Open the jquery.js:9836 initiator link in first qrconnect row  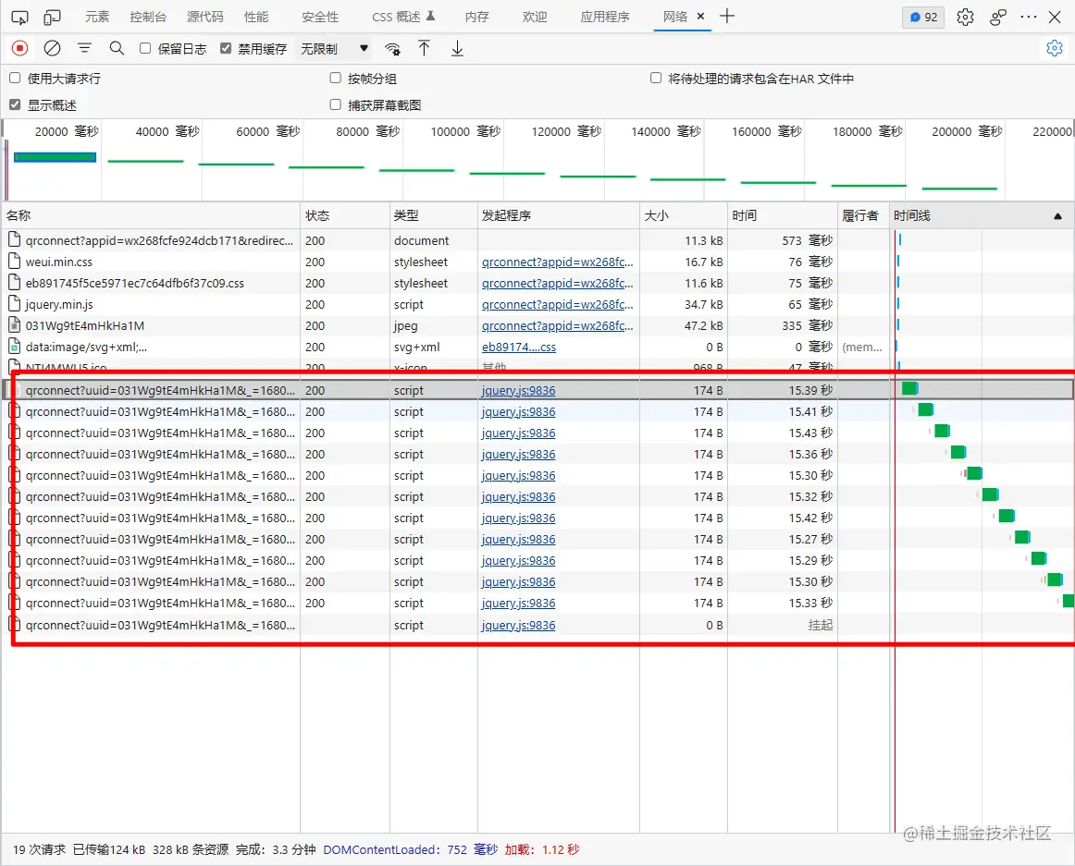click(518, 391)
